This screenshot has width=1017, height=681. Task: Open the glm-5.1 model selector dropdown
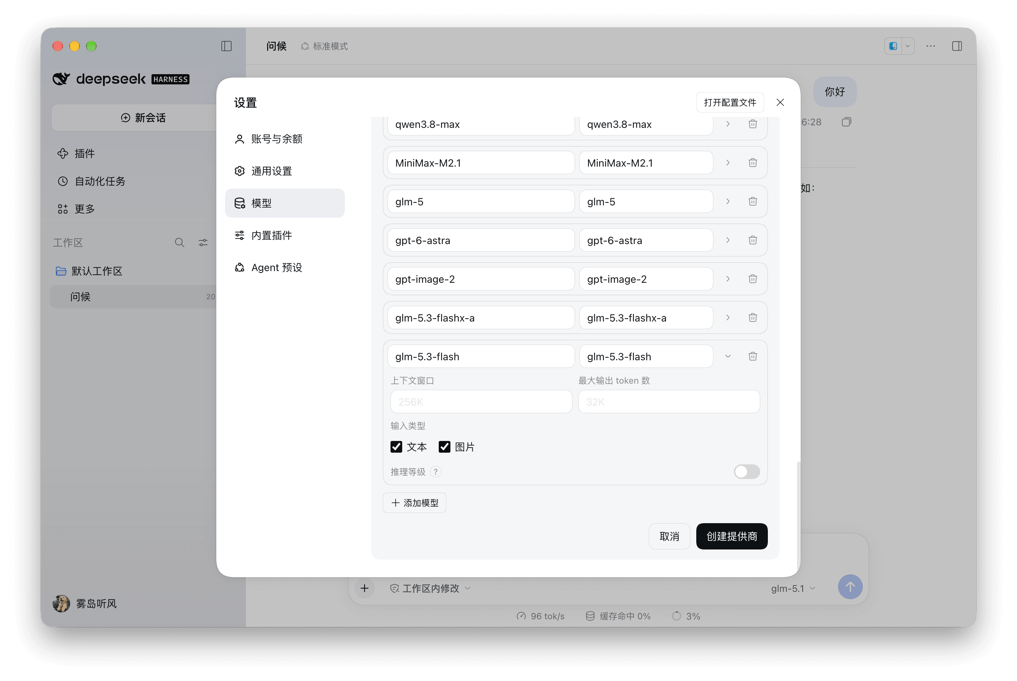pyautogui.click(x=793, y=589)
